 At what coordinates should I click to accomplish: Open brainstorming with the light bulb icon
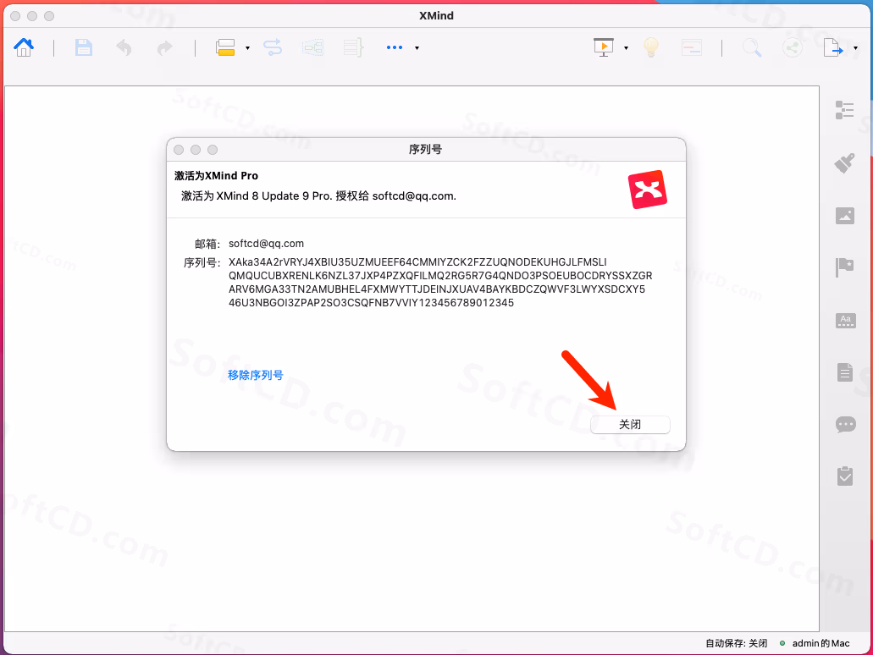pos(651,47)
